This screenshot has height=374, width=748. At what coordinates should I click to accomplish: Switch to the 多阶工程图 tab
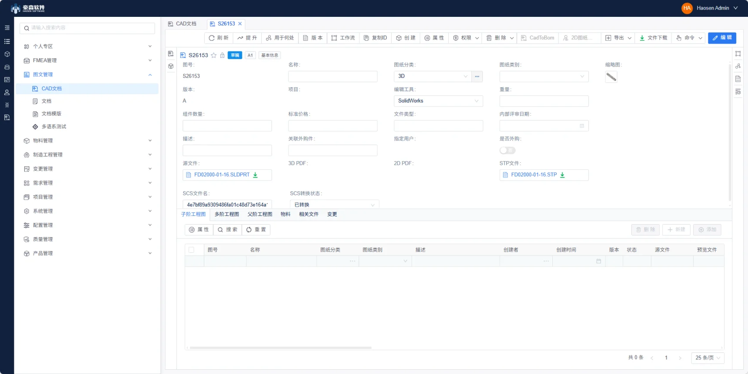[227, 214]
